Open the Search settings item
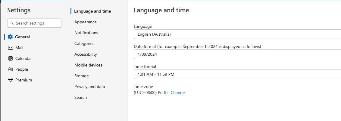Image resolution: width=341 pixels, height=121 pixels. coord(80,97)
